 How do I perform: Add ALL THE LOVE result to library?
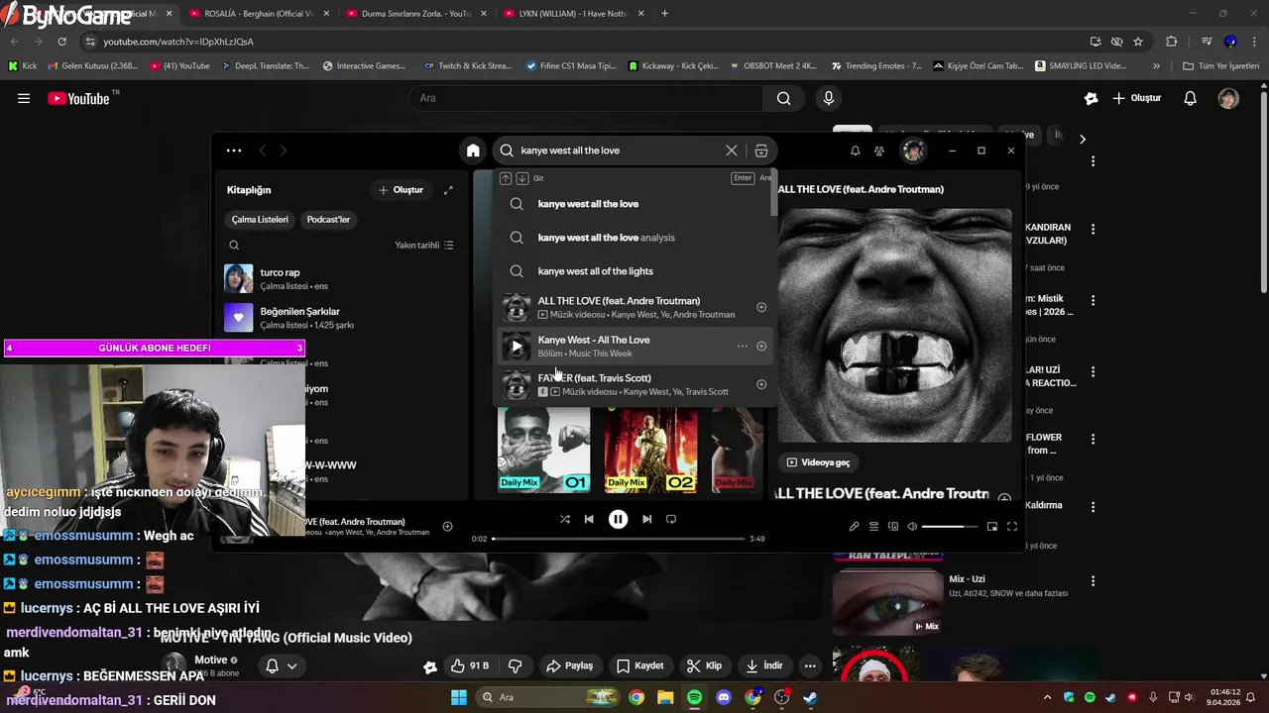(x=761, y=308)
